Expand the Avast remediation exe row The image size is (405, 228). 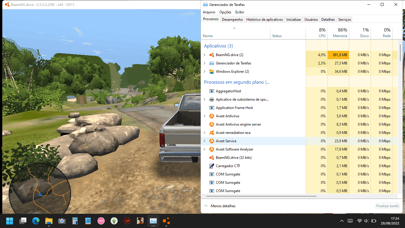pyautogui.click(x=205, y=133)
